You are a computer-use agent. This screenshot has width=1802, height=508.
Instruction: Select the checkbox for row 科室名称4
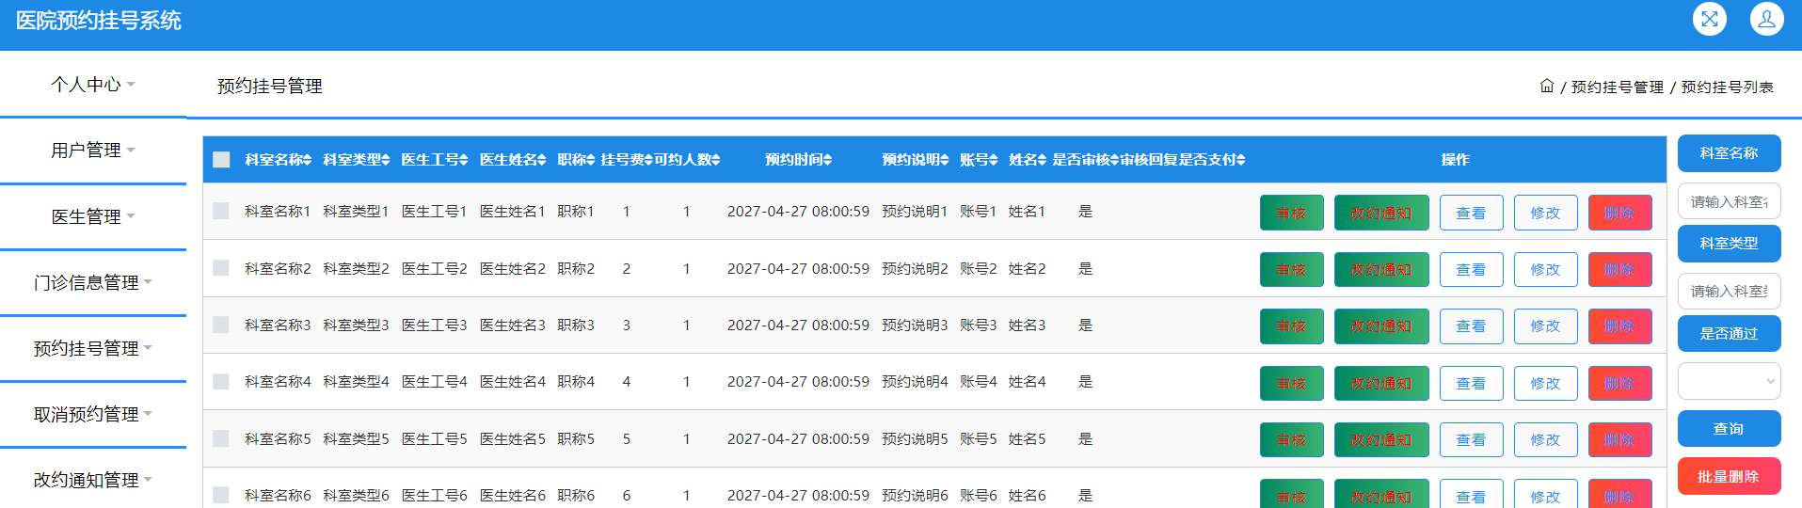pyautogui.click(x=221, y=381)
